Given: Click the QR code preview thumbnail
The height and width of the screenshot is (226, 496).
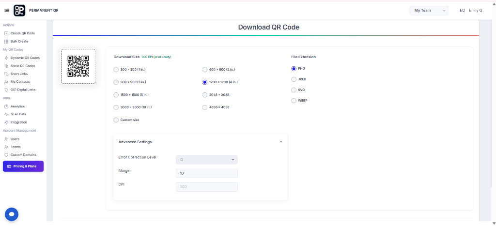Looking at the screenshot, I should pyautogui.click(x=78, y=66).
